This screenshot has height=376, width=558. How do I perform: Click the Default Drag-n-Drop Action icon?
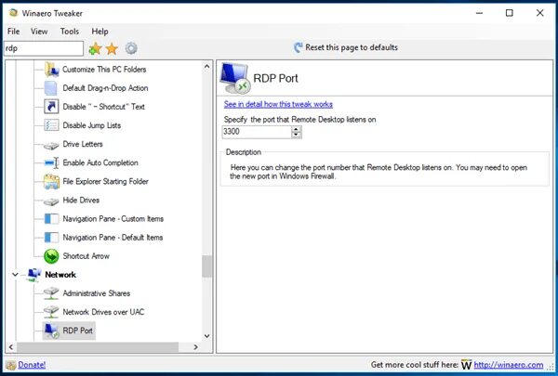[x=50, y=88]
